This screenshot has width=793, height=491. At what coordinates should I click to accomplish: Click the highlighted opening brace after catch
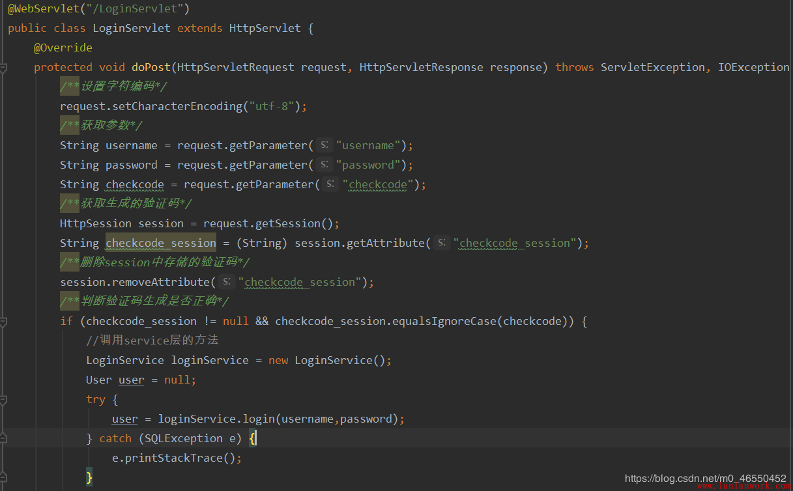pos(253,438)
